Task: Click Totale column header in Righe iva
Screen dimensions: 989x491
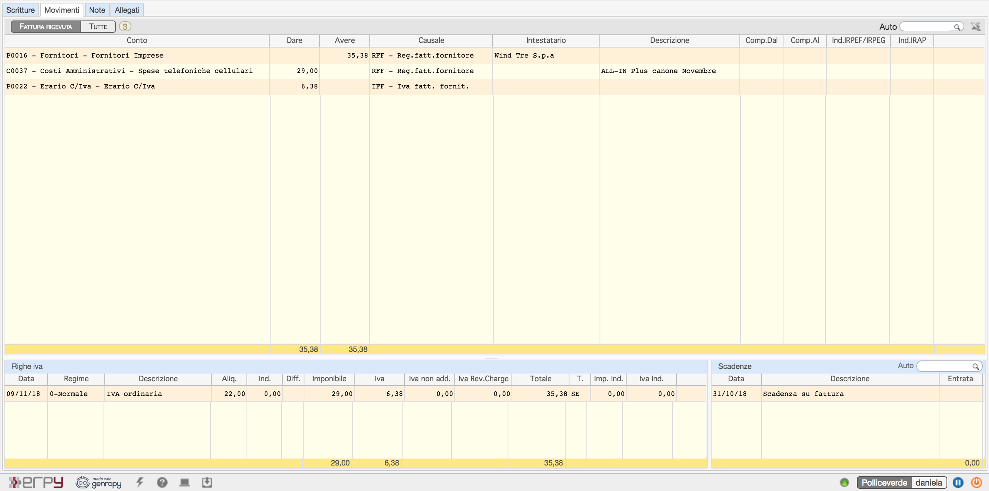Action: [540, 379]
